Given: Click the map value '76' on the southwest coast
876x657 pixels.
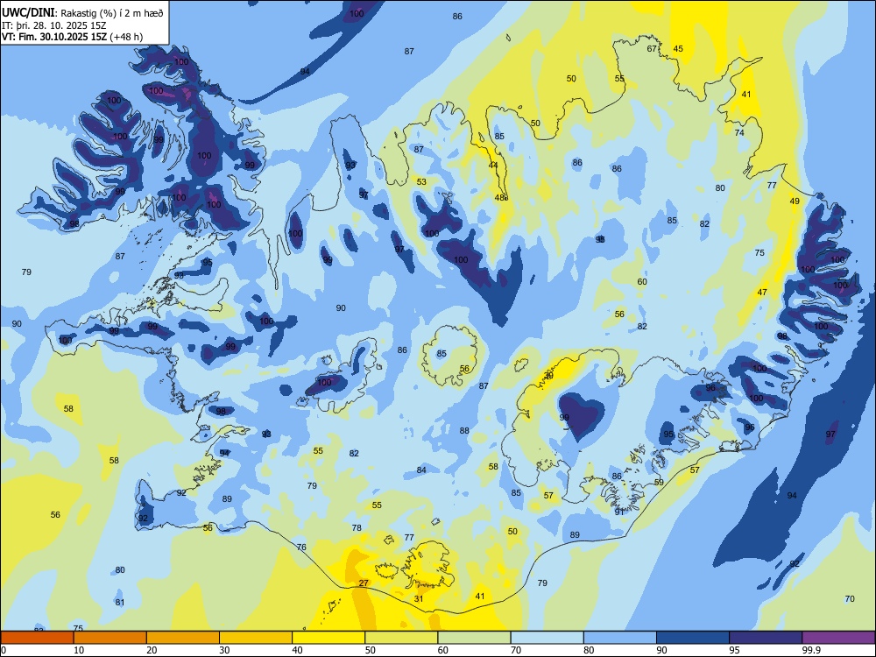Looking at the screenshot, I should click(301, 547).
